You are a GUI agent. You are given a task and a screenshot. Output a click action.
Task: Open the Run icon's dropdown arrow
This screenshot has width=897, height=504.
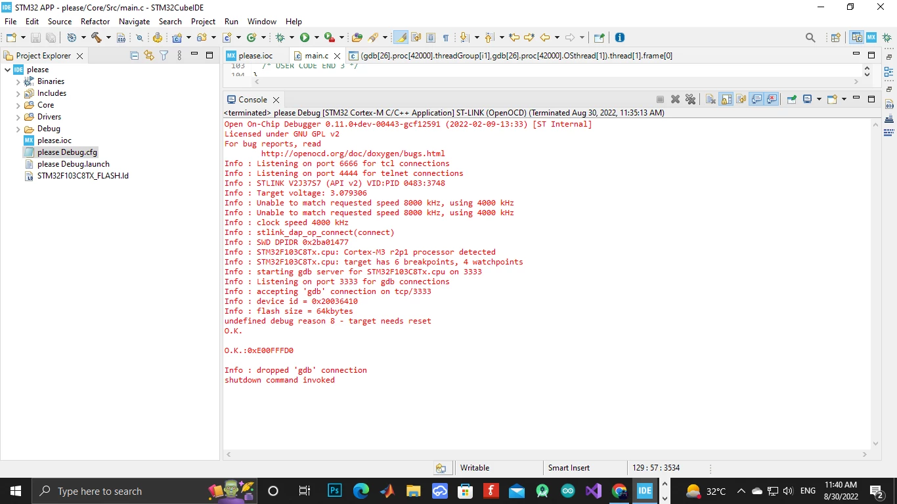[x=316, y=38]
